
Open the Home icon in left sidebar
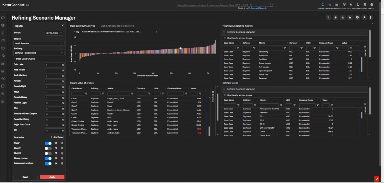pyautogui.click(x=3, y=18)
